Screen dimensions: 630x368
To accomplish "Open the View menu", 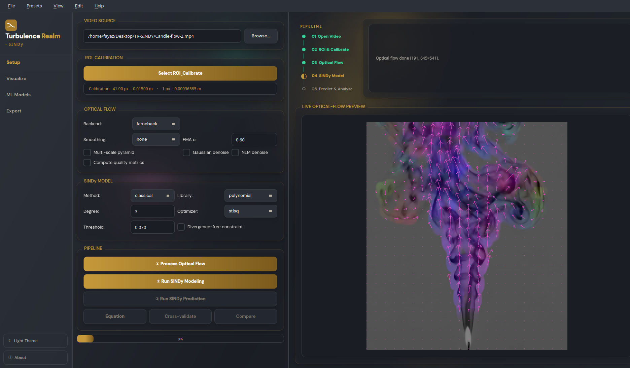I will (x=58, y=6).
